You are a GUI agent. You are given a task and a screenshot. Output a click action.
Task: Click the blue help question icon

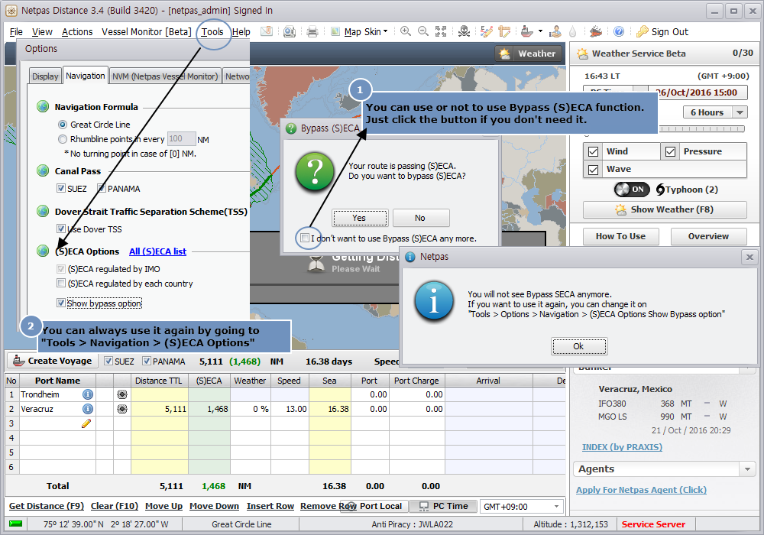(x=618, y=31)
